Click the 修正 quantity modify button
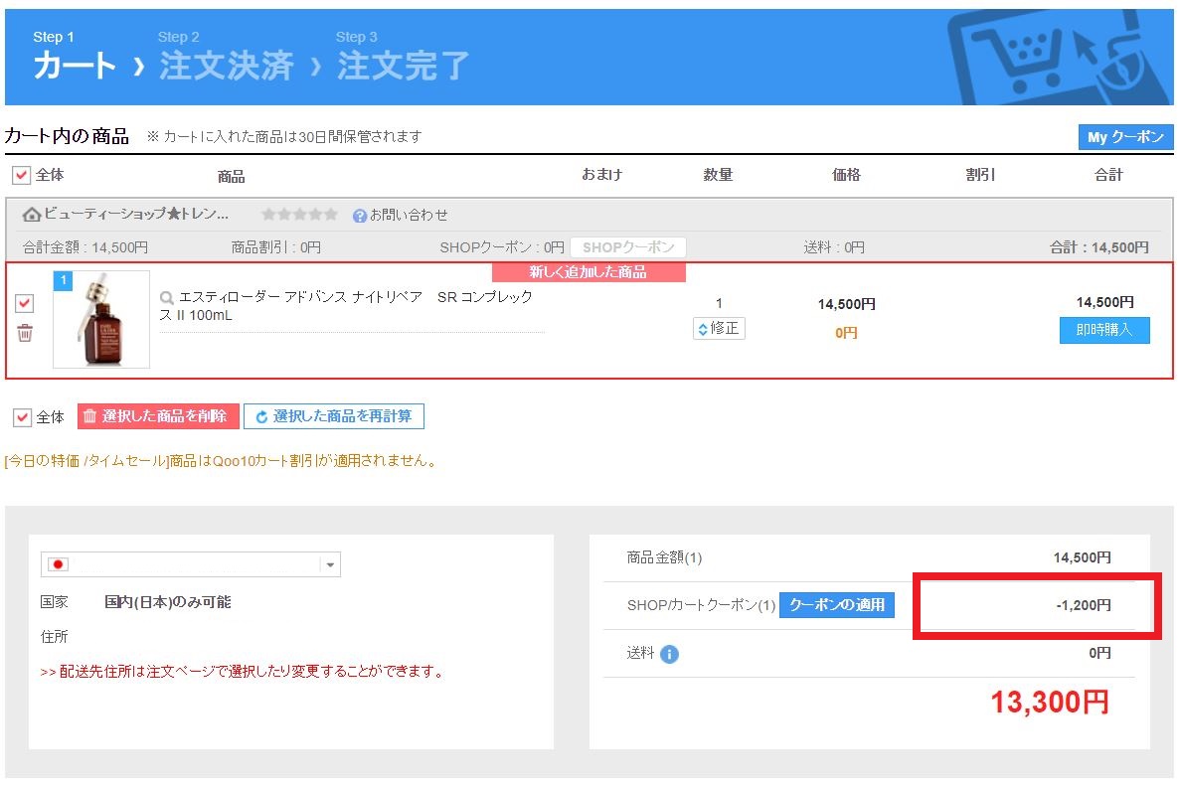The height and width of the screenshot is (788, 1179). tap(719, 328)
